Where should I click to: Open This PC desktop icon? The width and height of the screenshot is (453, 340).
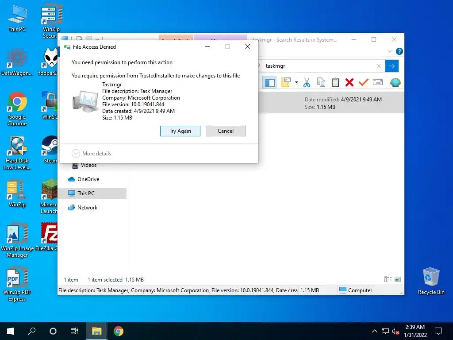click(x=17, y=18)
